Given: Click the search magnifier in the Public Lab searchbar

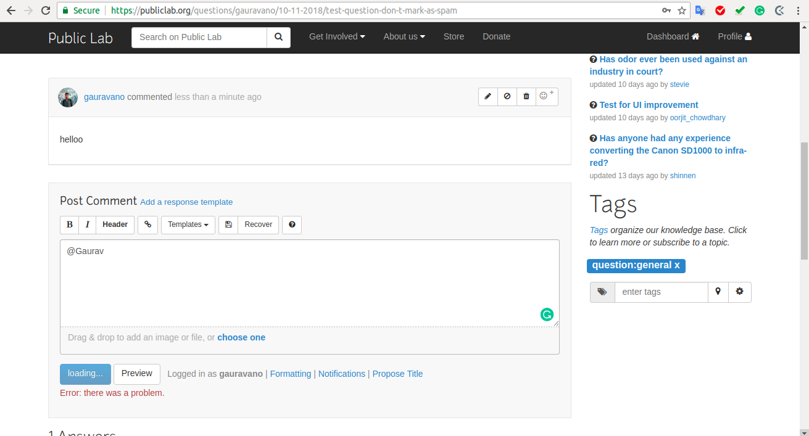Looking at the screenshot, I should 278,37.
